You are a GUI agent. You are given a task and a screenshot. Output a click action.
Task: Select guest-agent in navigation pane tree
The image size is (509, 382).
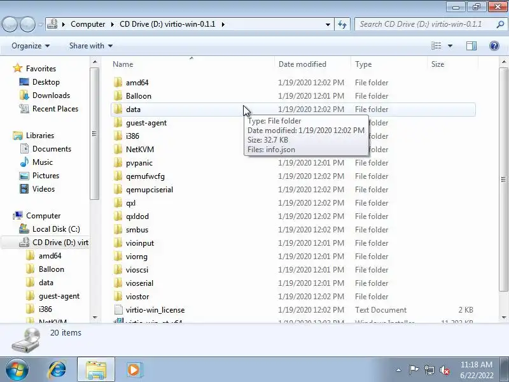tap(53, 296)
